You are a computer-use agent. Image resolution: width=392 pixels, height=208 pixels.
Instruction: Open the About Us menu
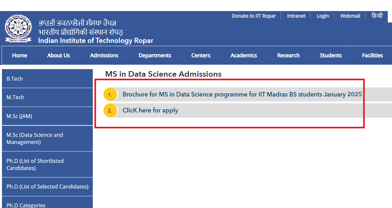tap(58, 55)
